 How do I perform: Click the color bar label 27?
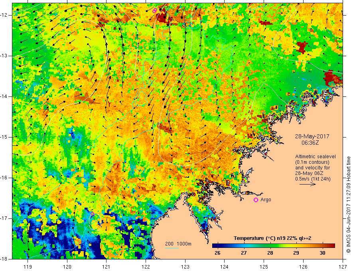[244, 253]
